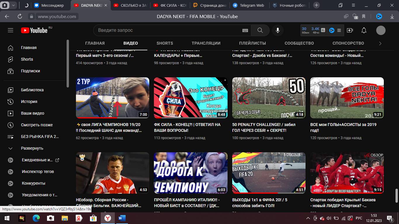Open the browser bookmarks panel icon
399x224 pixels.
click(x=340, y=5)
